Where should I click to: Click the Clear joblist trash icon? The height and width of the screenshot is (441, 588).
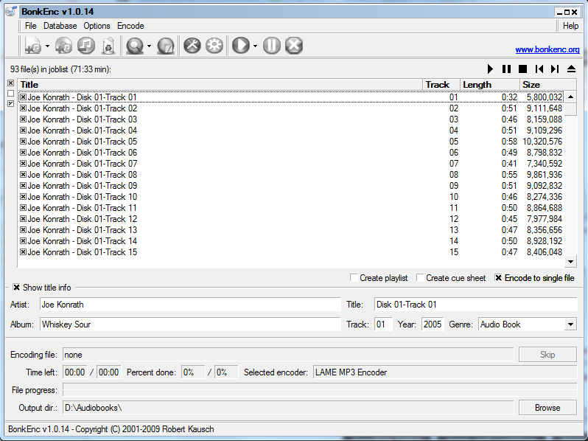click(108, 46)
